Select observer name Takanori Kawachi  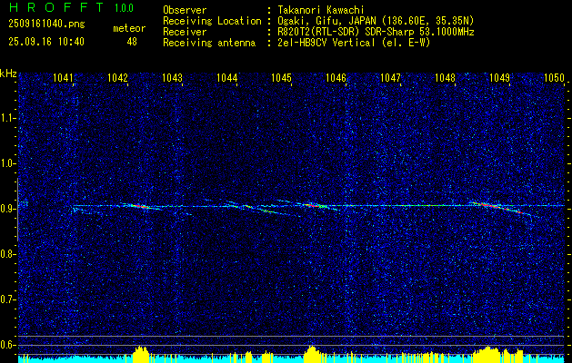click(x=321, y=10)
